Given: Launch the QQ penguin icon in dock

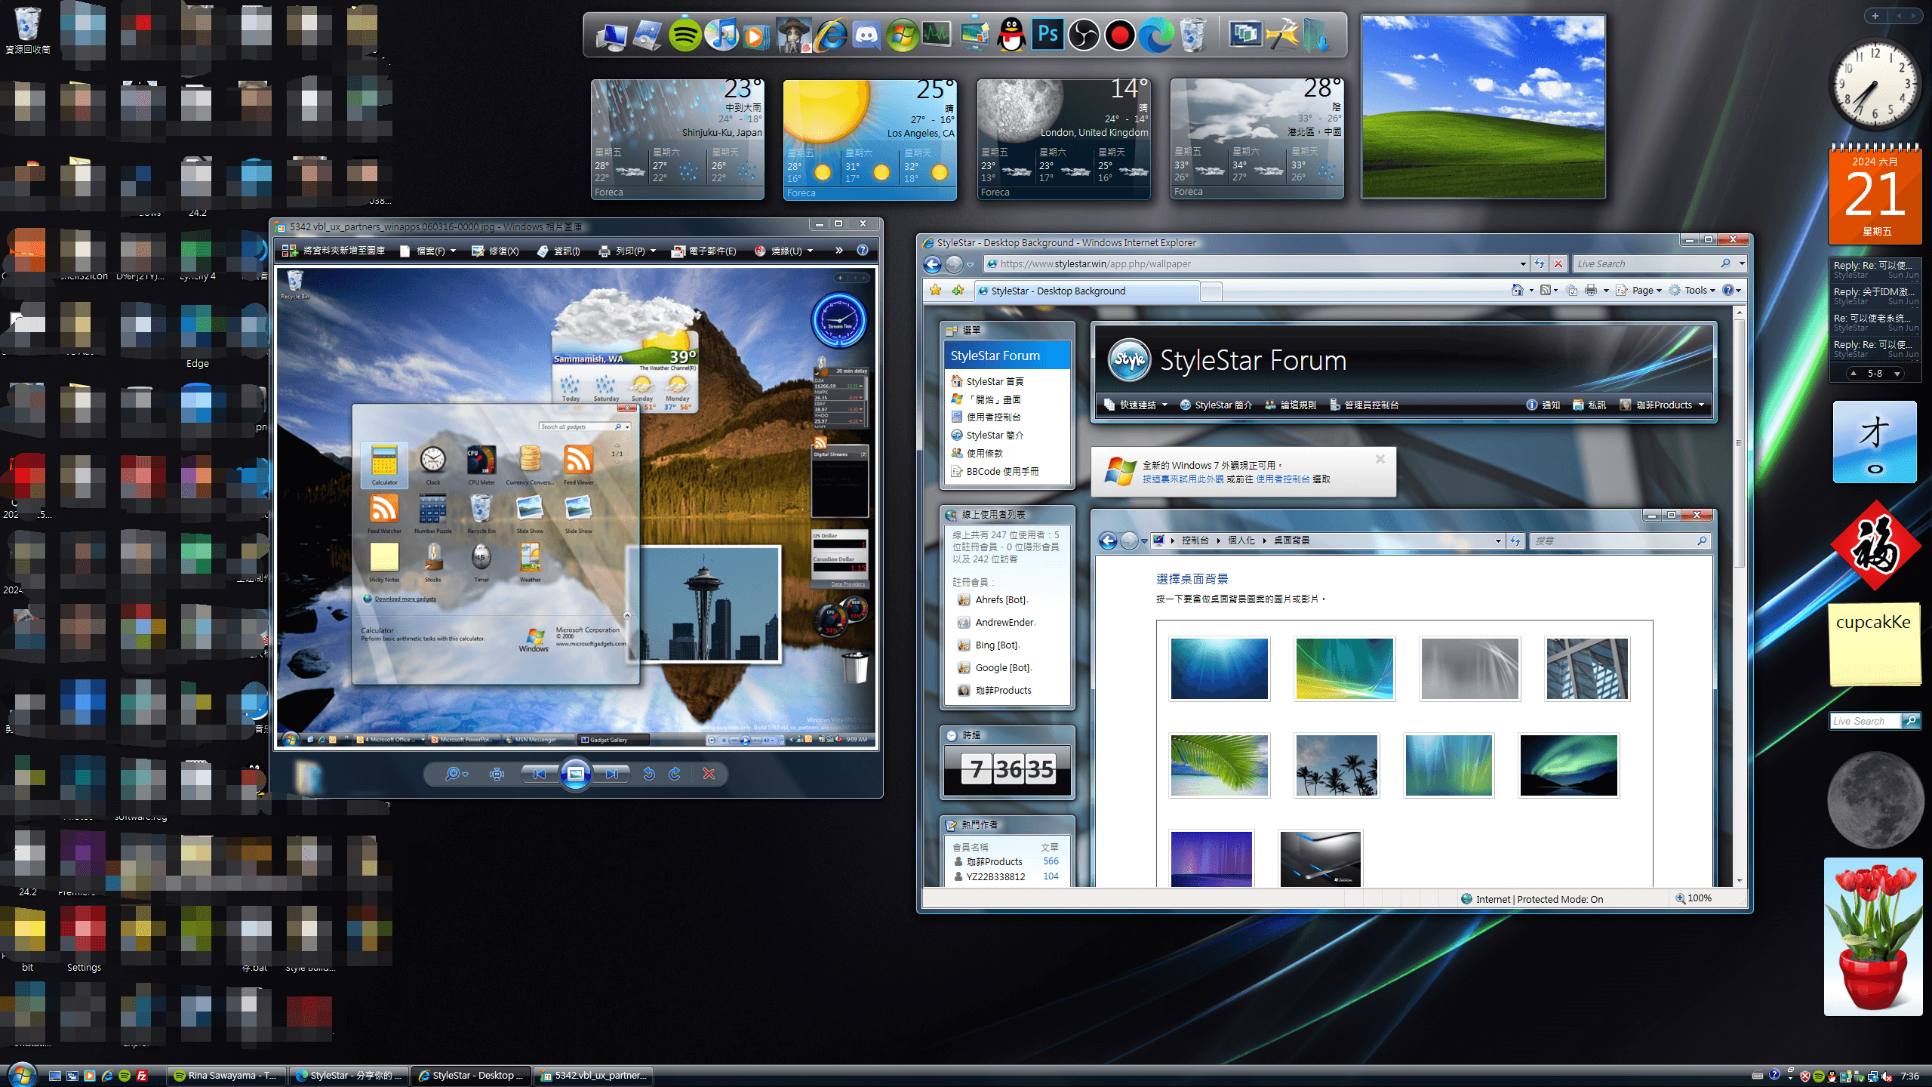Looking at the screenshot, I should [1011, 35].
